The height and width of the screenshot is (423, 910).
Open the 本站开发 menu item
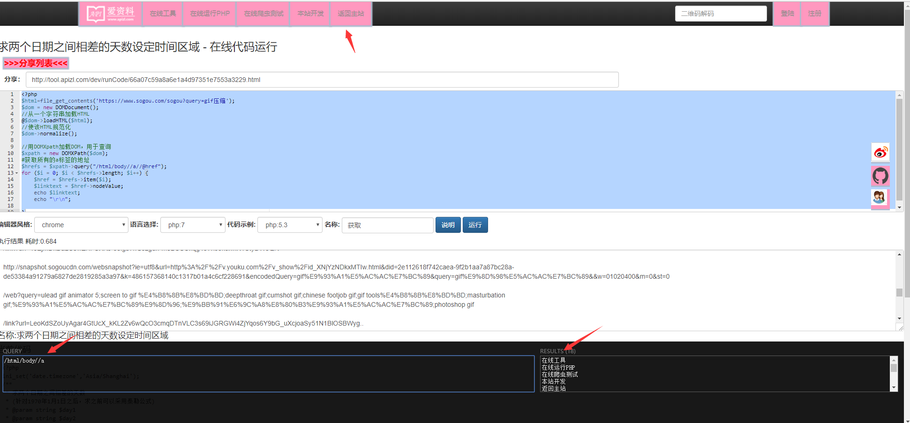click(310, 14)
